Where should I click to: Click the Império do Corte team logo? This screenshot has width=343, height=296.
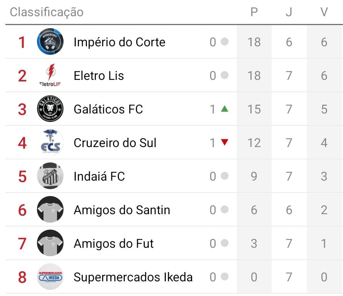pos(50,42)
